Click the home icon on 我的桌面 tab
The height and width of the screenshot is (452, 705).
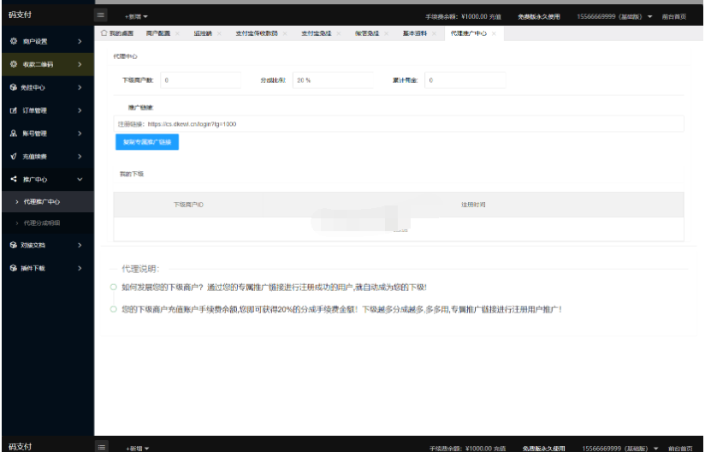point(104,33)
